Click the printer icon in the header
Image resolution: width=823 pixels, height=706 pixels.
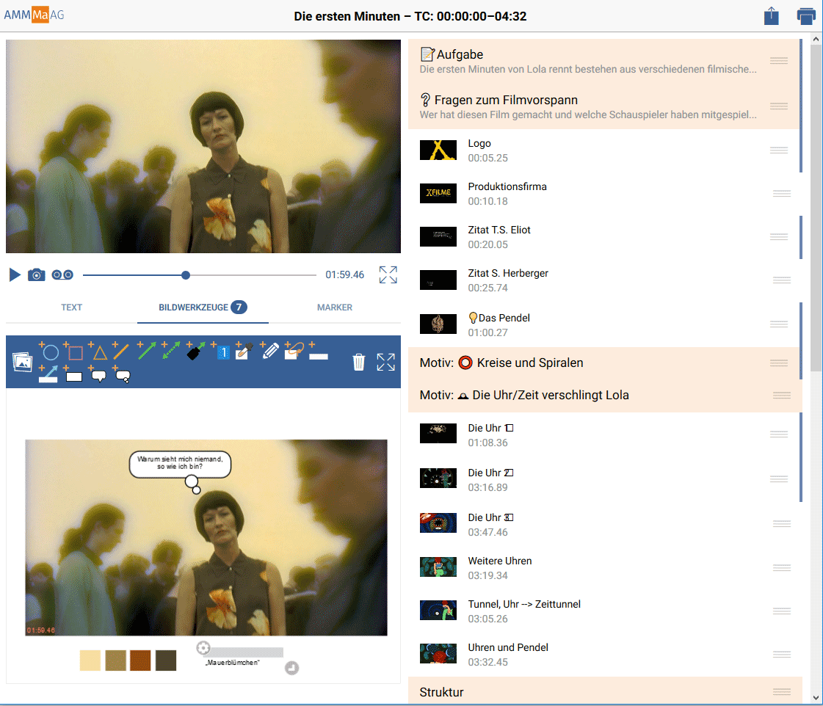806,15
